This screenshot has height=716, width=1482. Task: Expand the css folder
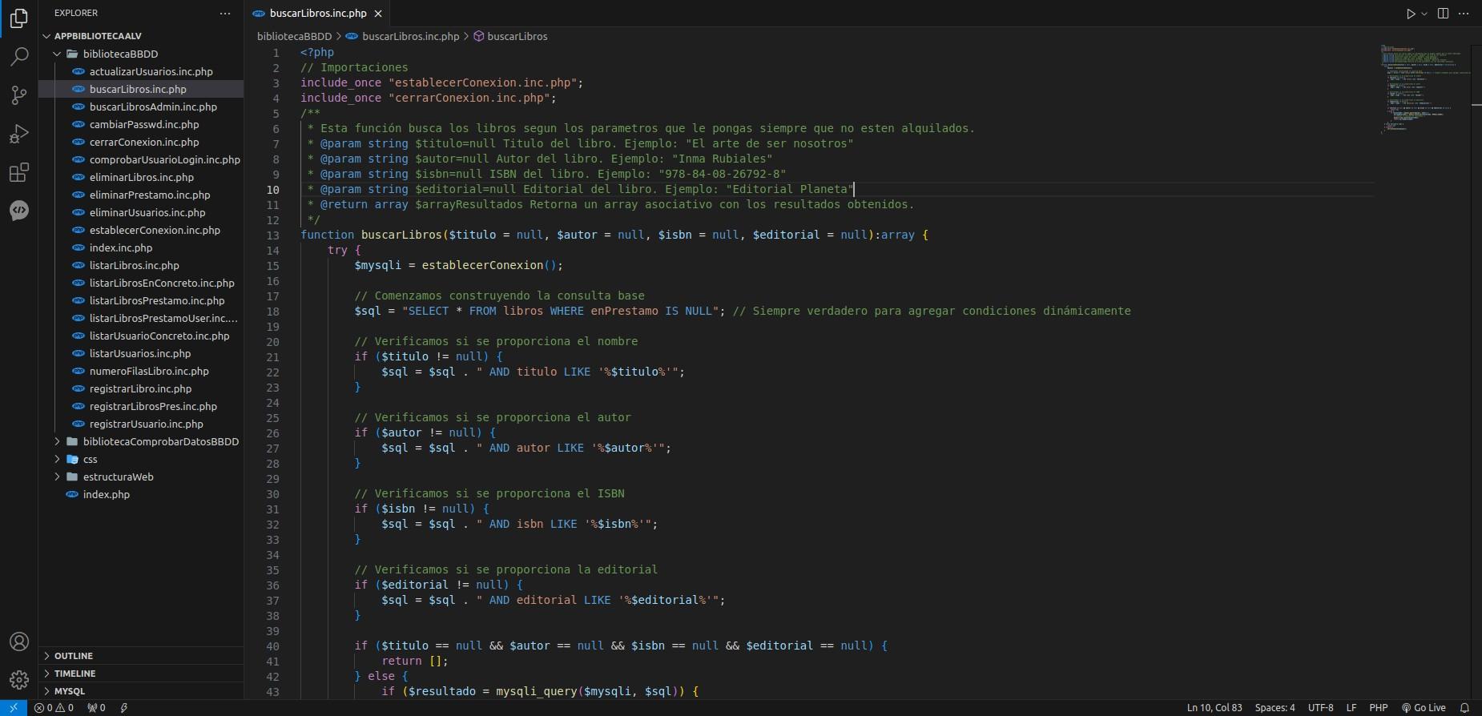click(141, 459)
